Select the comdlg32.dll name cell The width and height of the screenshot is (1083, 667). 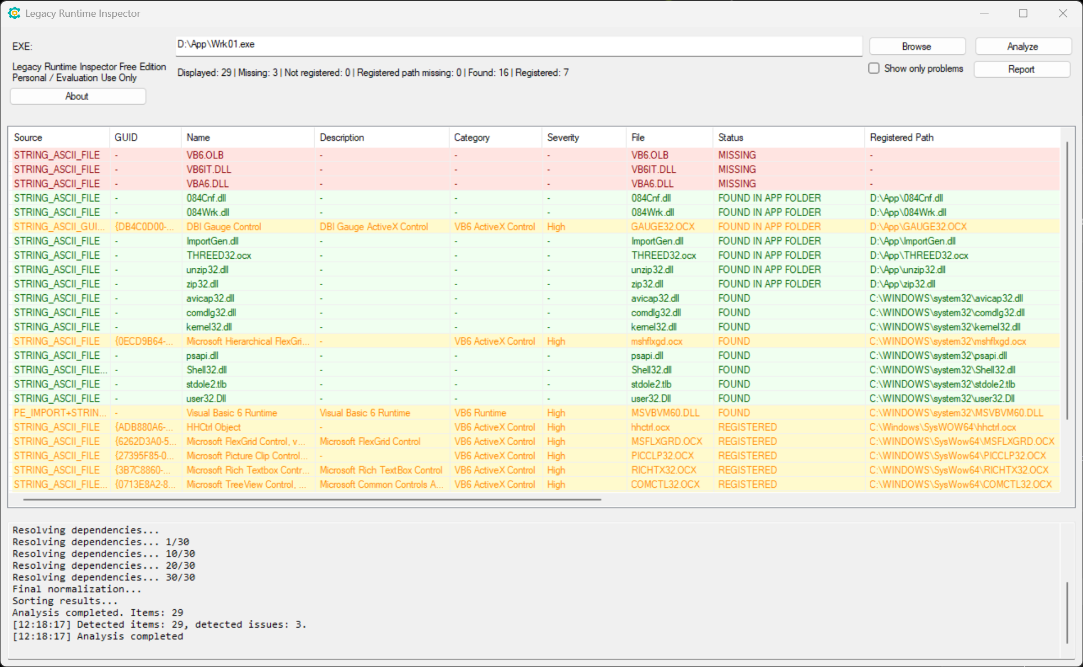[248, 313]
